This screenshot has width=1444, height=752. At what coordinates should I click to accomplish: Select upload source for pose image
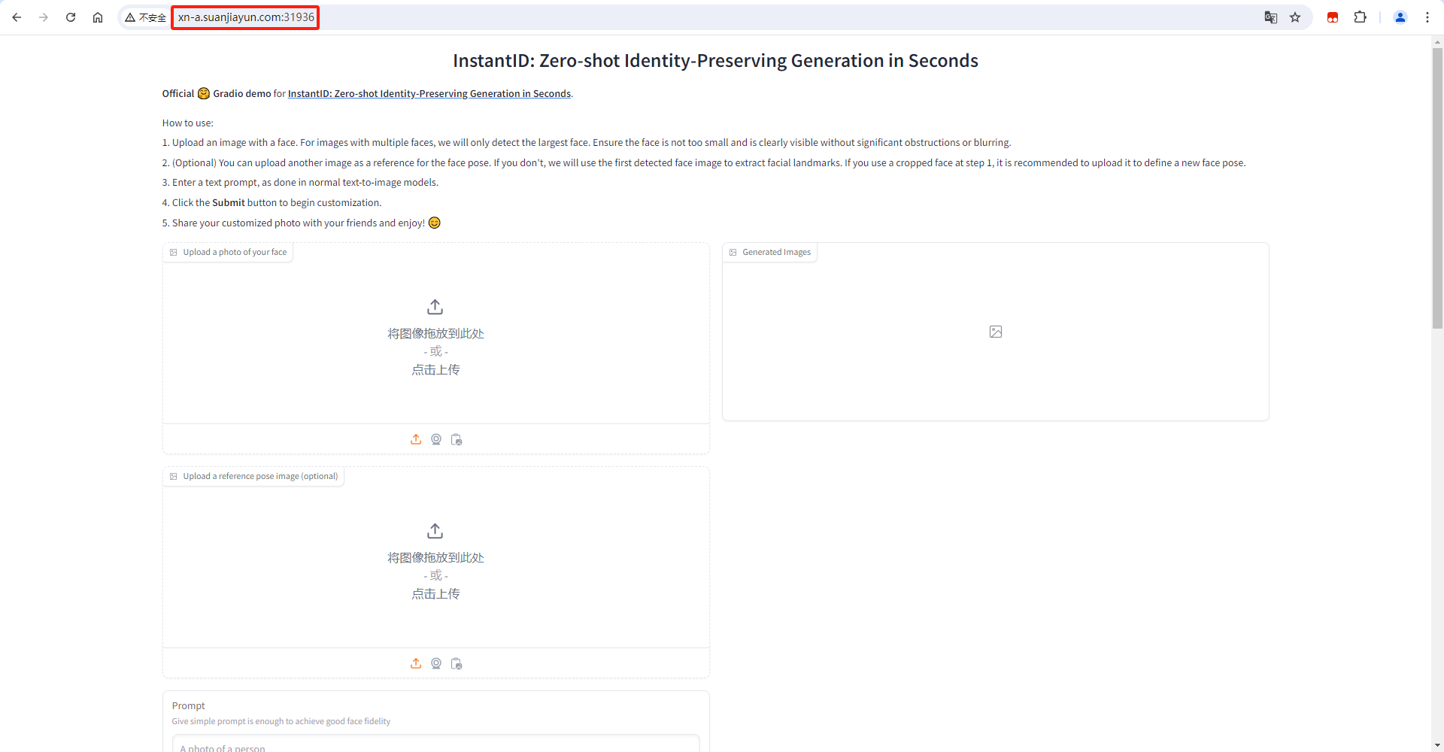[416, 663]
